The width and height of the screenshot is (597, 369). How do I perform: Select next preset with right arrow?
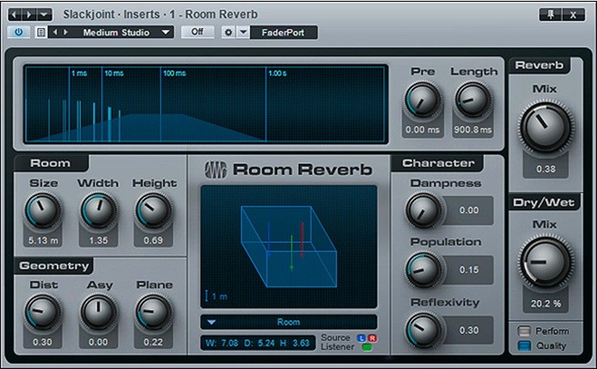(x=66, y=32)
